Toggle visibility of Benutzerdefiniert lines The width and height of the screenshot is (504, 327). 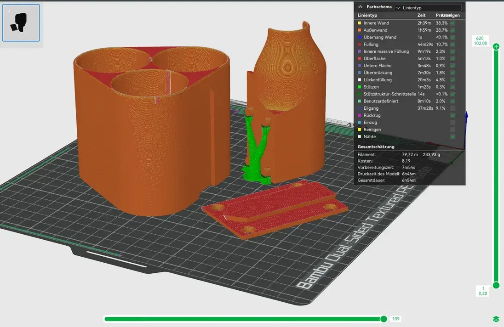pyautogui.click(x=452, y=101)
